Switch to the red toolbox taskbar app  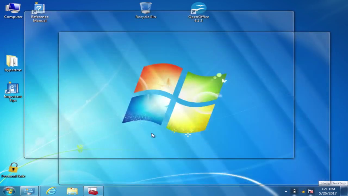coord(93,191)
